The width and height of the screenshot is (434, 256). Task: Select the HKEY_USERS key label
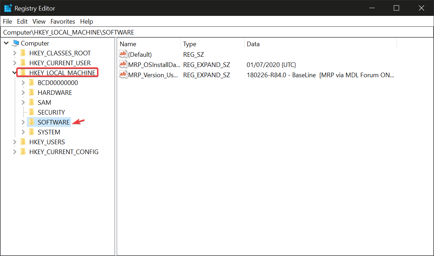tap(47, 142)
